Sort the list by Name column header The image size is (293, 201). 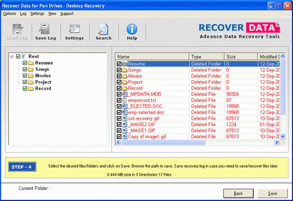(x=152, y=57)
